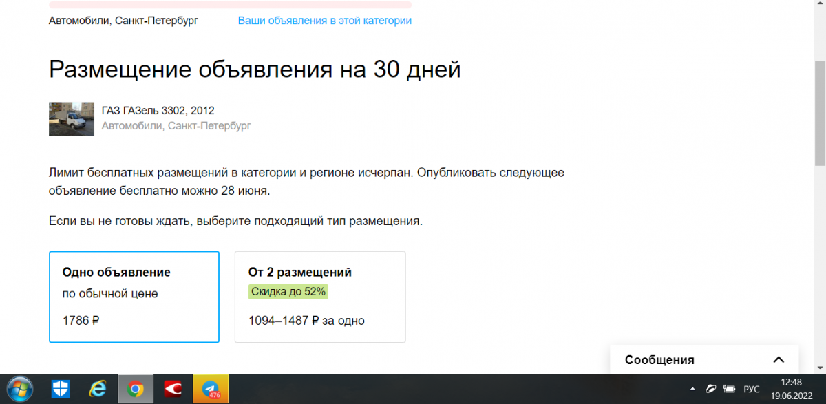Switch to the Google Chrome taskbar window
This screenshot has width=826, height=404.
click(136, 390)
